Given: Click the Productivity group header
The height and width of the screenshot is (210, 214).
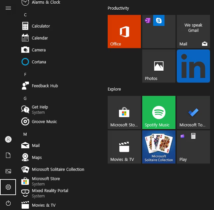Looking at the screenshot, I should (x=118, y=8).
